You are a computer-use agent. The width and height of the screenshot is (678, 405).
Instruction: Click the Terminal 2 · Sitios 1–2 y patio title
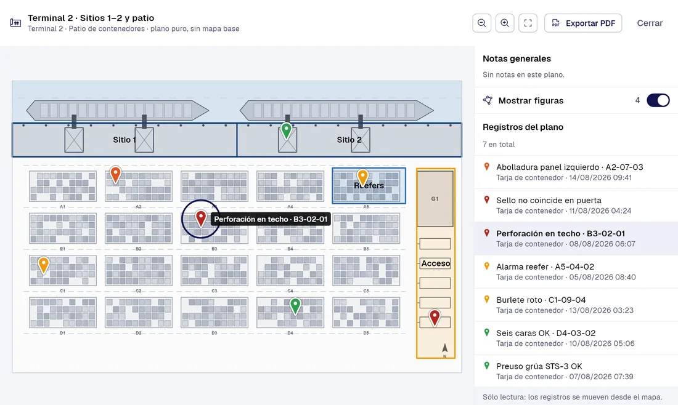tap(91, 18)
